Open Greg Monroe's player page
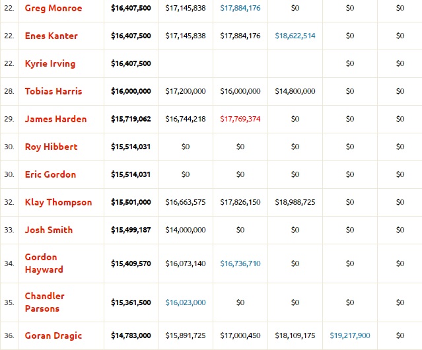Image resolution: width=422 pixels, height=350 pixels. (x=53, y=8)
